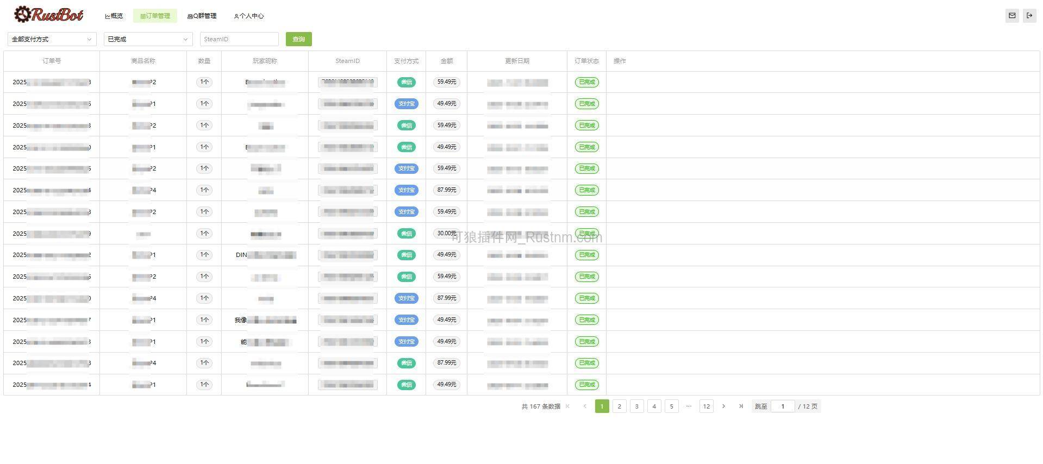Screen dimensions: 1043x464
Task: Click the nickname starting with 能
Action: [x=266, y=342]
